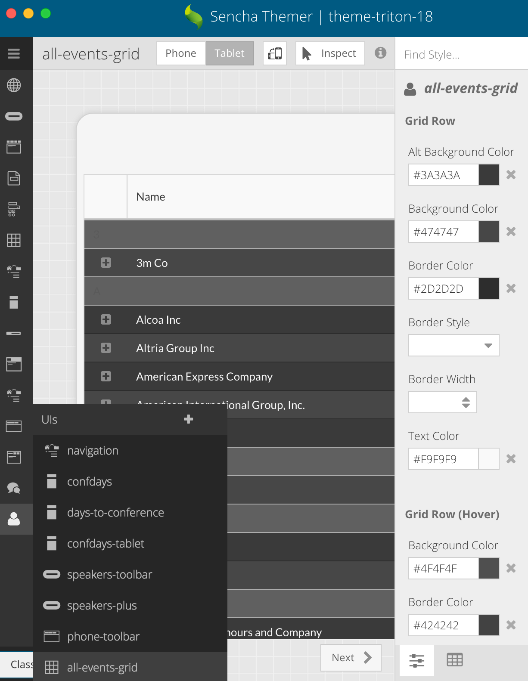Click the #474747 color text field

point(444,232)
